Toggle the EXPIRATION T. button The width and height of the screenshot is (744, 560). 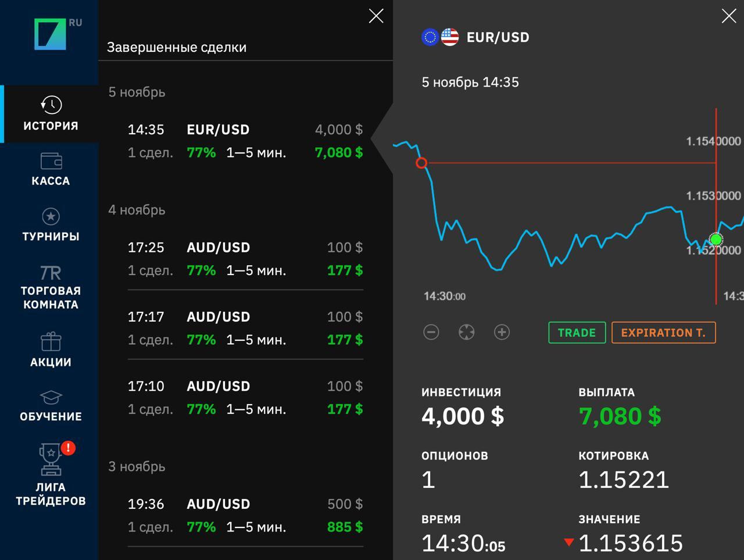(x=663, y=333)
